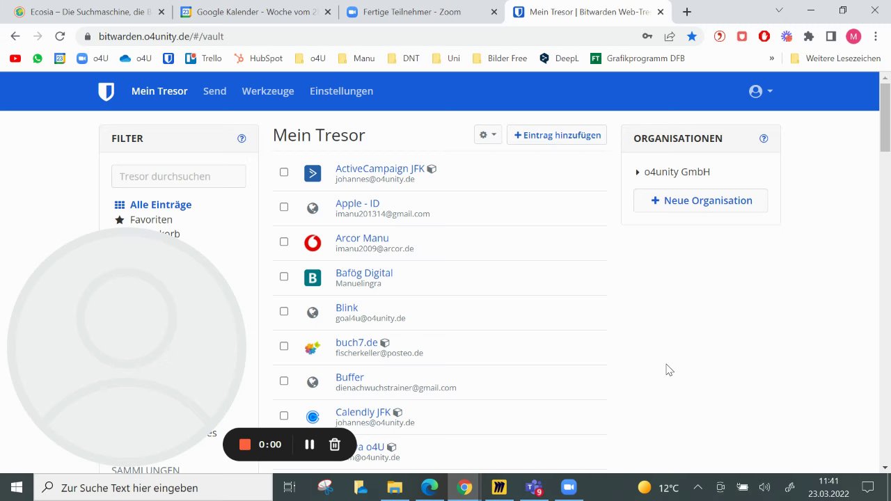Click Neue Organisation button

coord(701,200)
